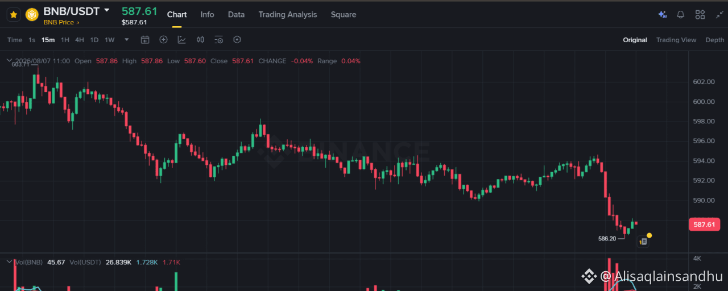Open the candlestick chart style icon
The height and width of the screenshot is (291, 728).
point(200,40)
